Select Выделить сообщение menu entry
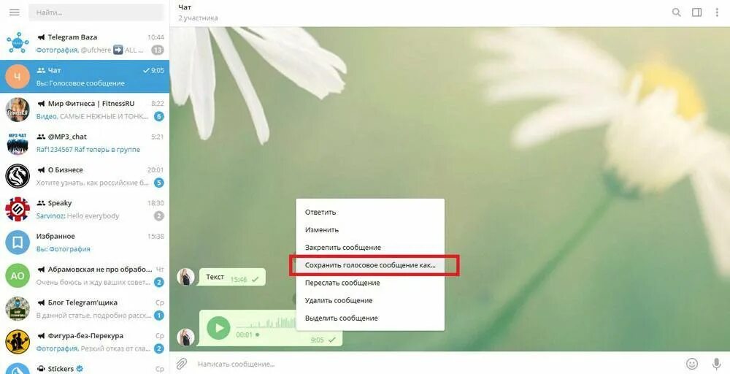Image resolution: width=730 pixels, height=374 pixels. (x=370, y=318)
